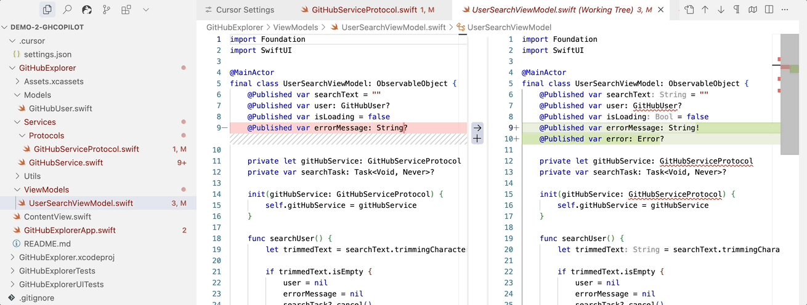Click the Swift icon beside GitHubService.swift
Screen dimensions: 807x305
click(22, 162)
